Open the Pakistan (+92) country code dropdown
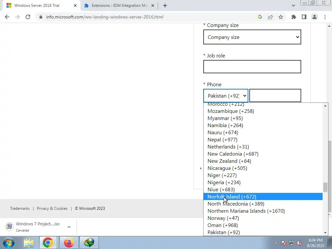 [x=226, y=96]
